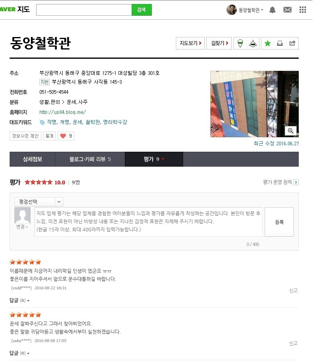This screenshot has height=361, width=314.
Task: Click the street view icon
Action: pos(253,43)
